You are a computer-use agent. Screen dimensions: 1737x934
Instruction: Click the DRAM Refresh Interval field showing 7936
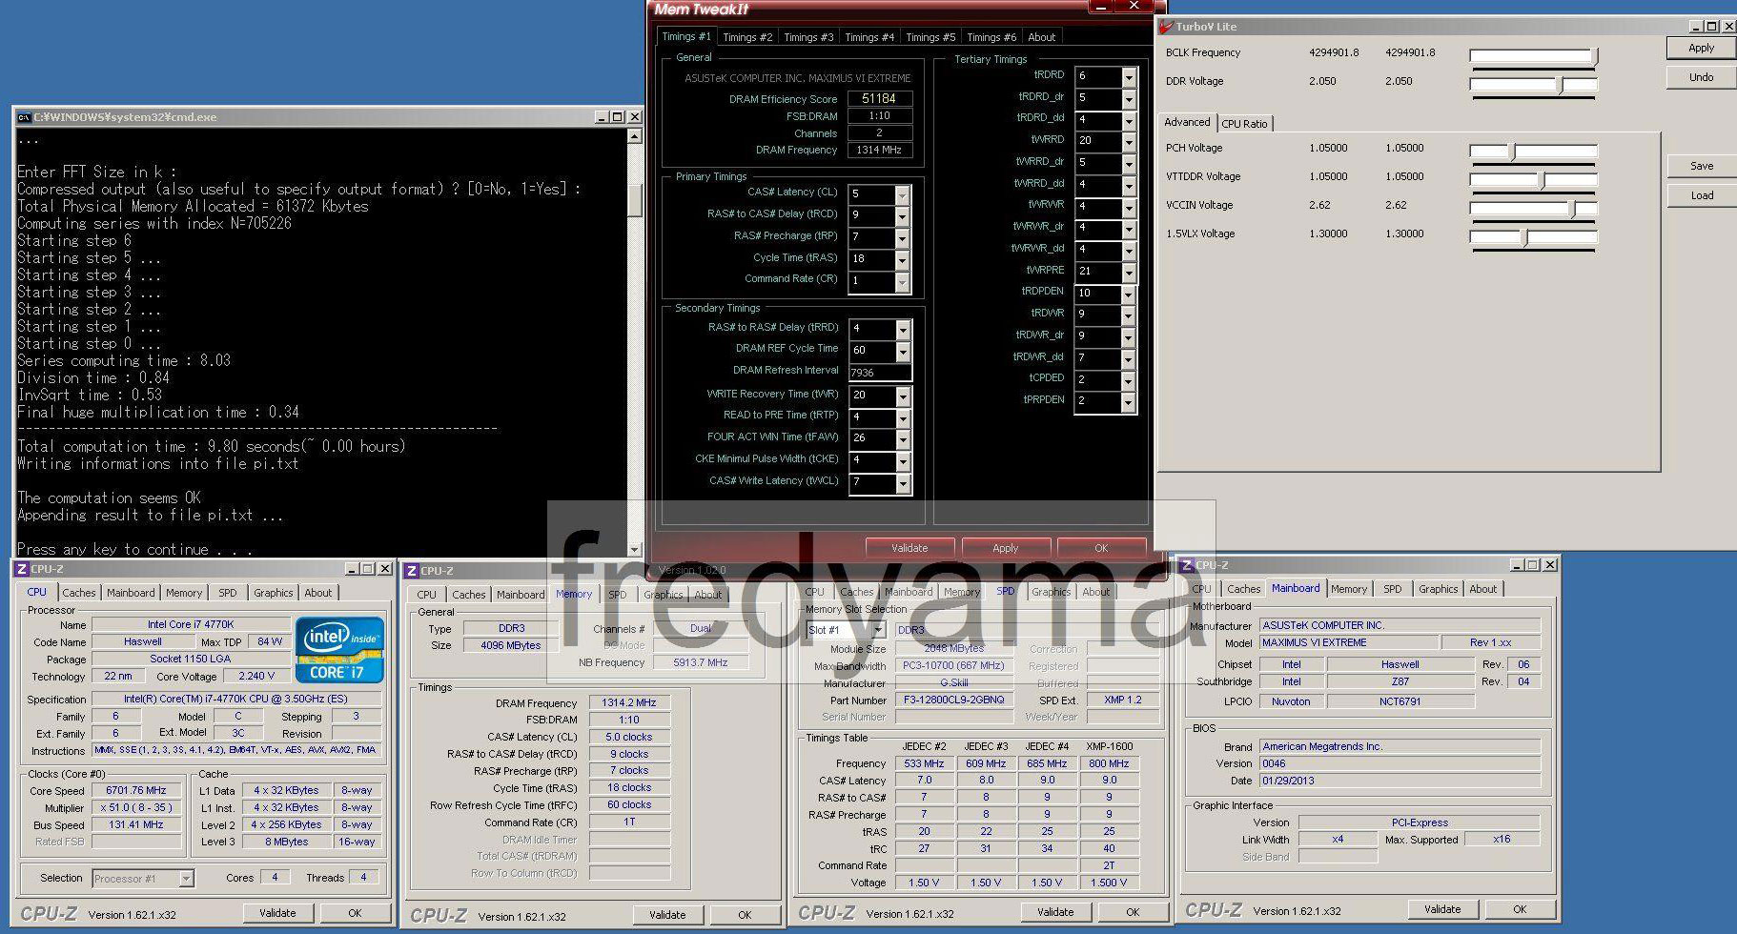point(879,373)
